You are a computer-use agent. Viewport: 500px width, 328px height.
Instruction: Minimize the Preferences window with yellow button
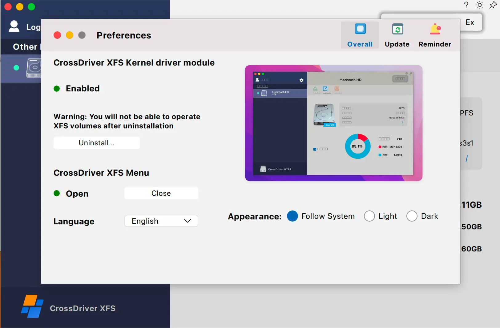point(70,35)
